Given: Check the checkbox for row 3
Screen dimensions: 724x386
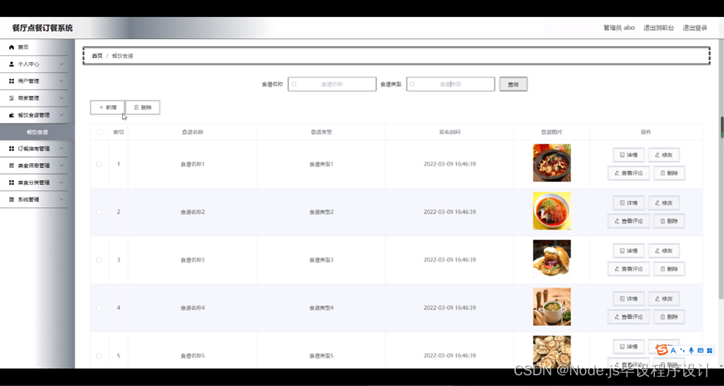Looking at the screenshot, I should (x=99, y=260).
